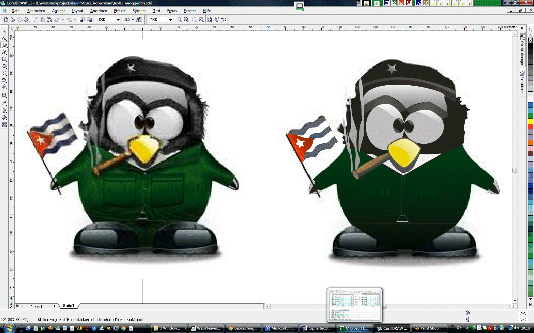Click the Excel window preview thumbnail
Image resolution: width=534 pixels, height=333 pixels.
(355, 305)
